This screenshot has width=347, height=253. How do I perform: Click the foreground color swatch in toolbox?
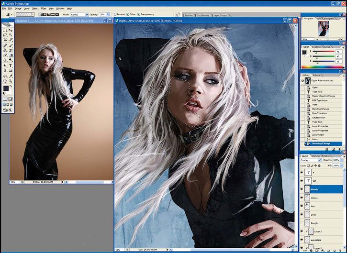click(6, 88)
